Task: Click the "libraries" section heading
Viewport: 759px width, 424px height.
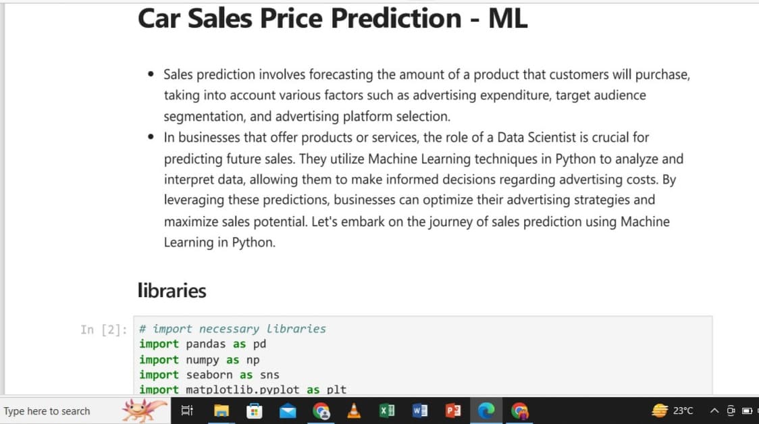Action: pyautogui.click(x=172, y=290)
